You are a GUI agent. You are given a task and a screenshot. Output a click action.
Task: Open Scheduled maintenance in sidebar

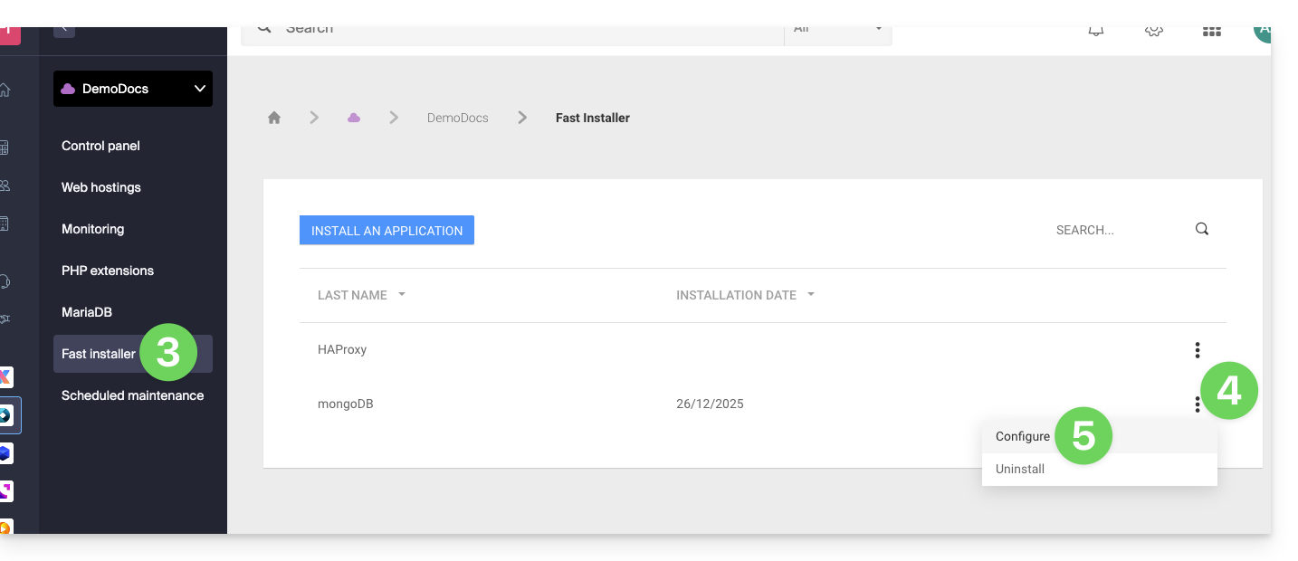point(132,395)
